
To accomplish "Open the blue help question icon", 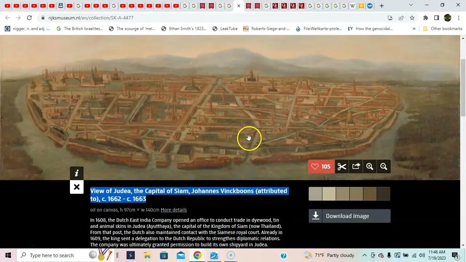I will click(284, 255).
